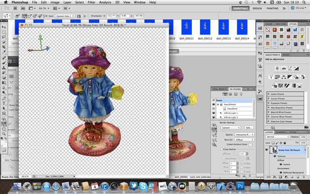This screenshot has height=194, width=310.
Task: Select the Move tool in the toolbox
Action: (x=4, y=27)
